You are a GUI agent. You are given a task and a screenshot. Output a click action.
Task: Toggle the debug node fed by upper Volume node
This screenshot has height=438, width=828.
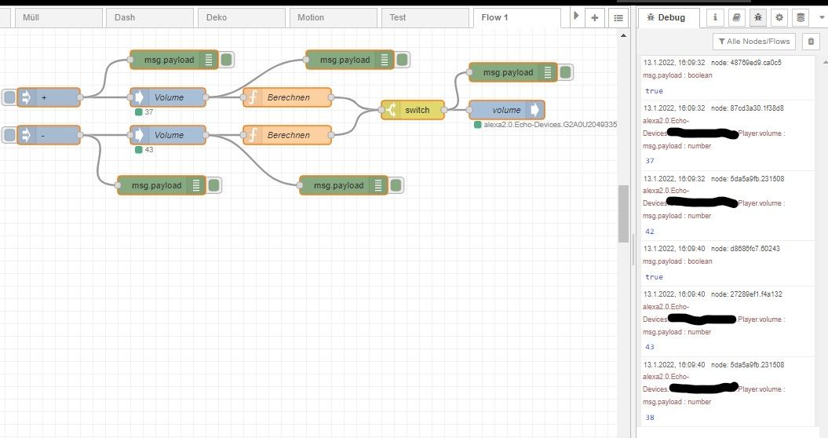point(403,60)
